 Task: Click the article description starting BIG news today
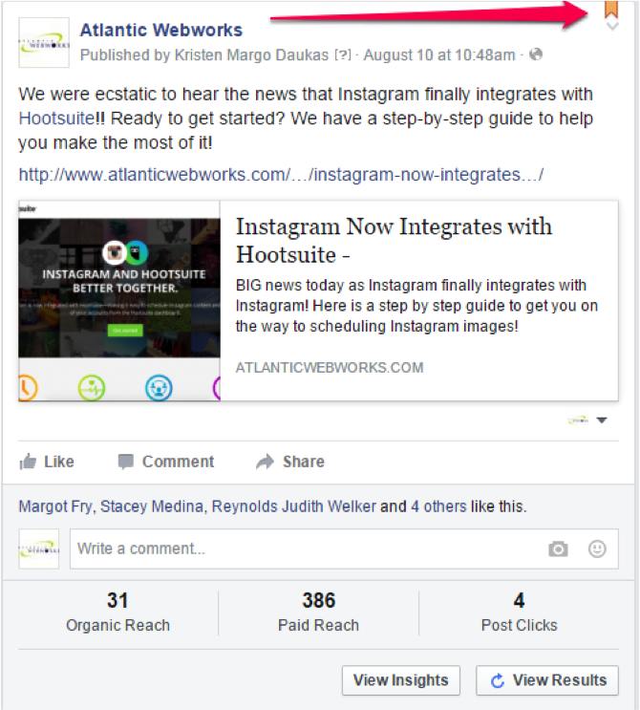416,306
